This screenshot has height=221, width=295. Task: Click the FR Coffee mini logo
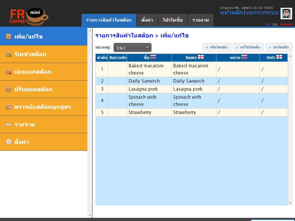coord(29,16)
